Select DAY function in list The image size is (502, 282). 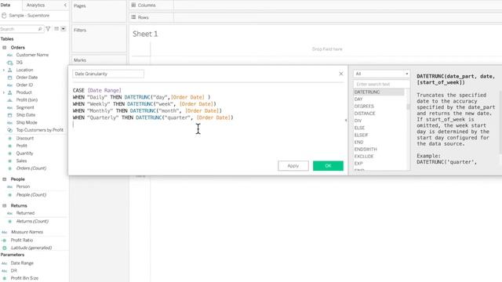click(358, 99)
